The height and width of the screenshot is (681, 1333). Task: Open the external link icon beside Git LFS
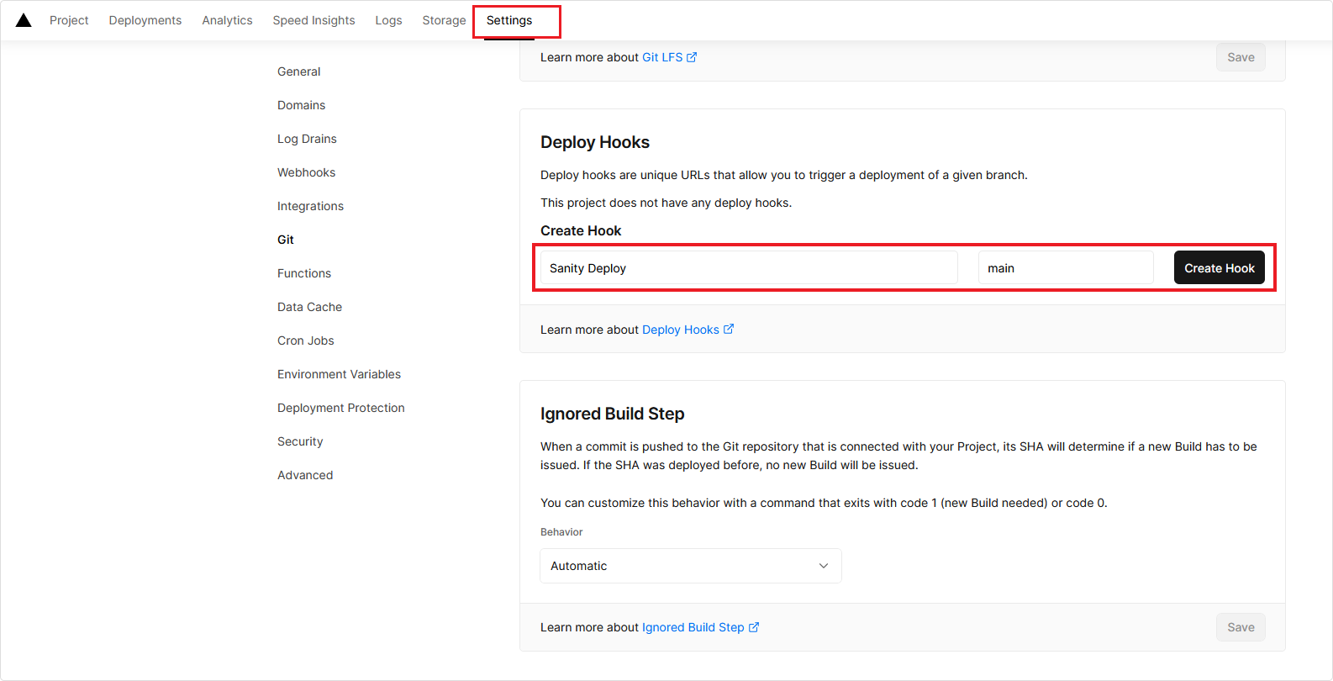pyautogui.click(x=692, y=57)
